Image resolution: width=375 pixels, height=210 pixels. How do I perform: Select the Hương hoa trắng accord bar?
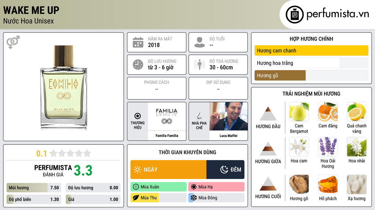point(311,63)
